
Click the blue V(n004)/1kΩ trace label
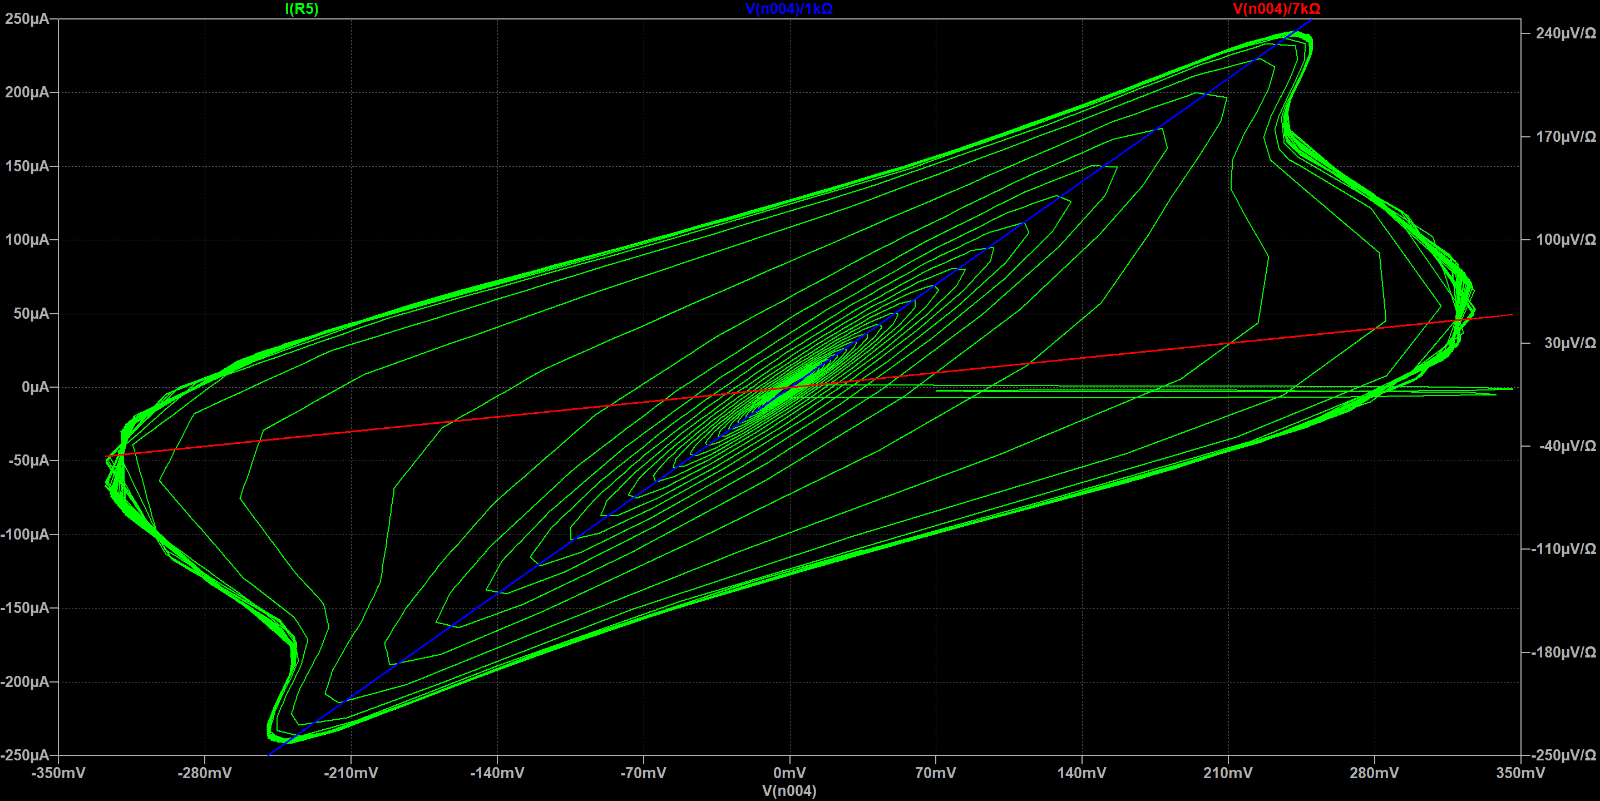pyautogui.click(x=789, y=9)
